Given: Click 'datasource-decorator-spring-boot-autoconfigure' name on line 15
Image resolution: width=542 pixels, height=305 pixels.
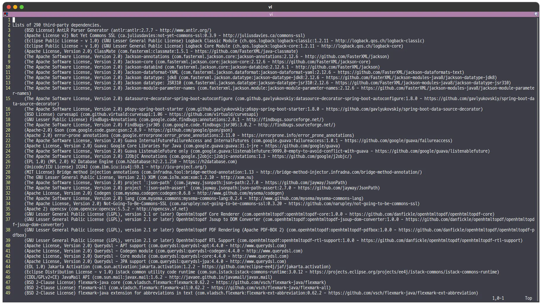Looking at the screenshot, I should [179, 99].
